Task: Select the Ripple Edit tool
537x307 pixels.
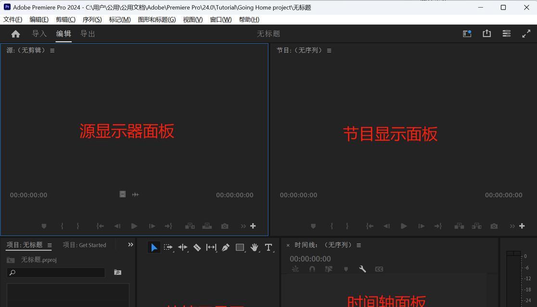Action: coord(182,247)
